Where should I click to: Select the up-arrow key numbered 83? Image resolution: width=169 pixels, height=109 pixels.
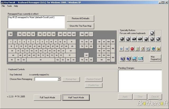click(86, 55)
